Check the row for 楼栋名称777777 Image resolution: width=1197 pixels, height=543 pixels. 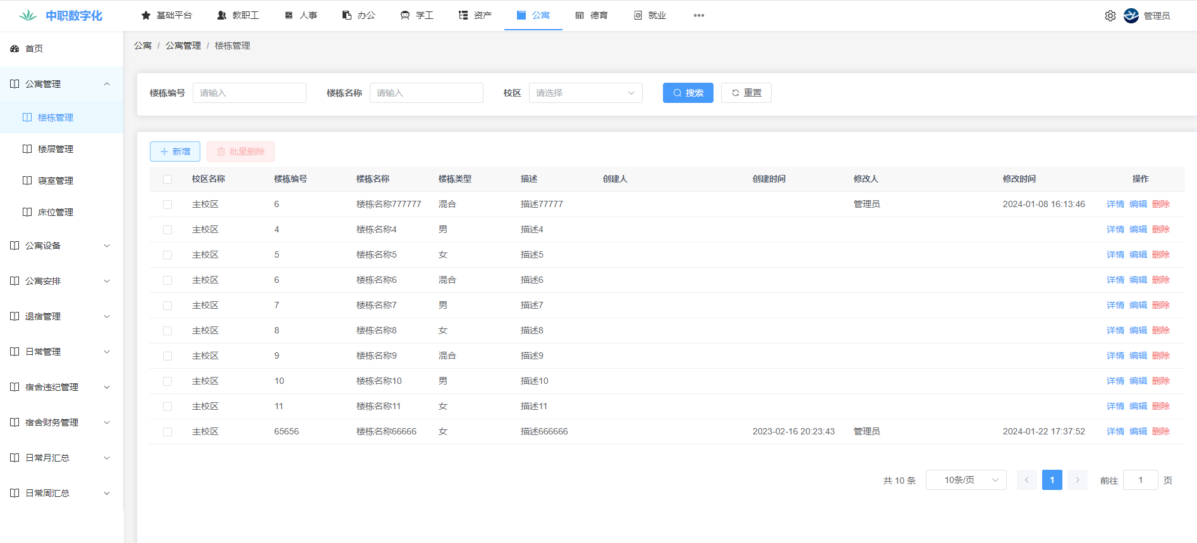tap(167, 205)
